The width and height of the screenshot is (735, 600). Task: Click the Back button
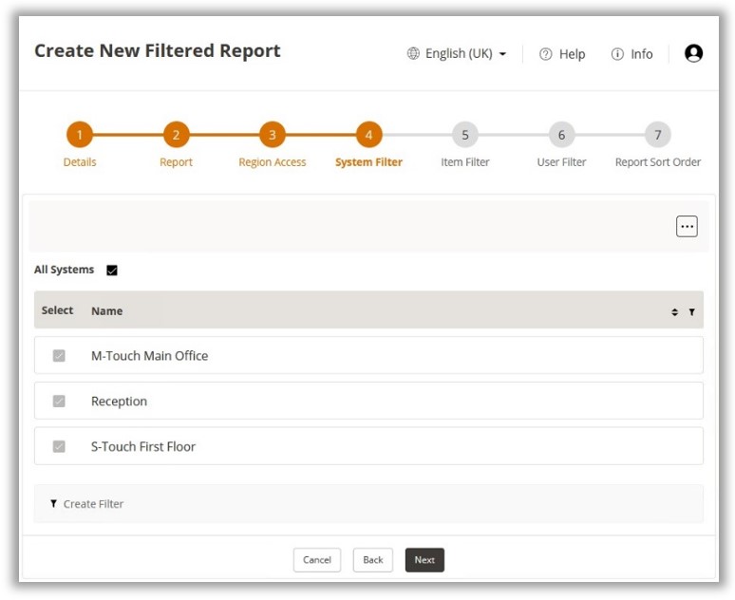(x=373, y=560)
